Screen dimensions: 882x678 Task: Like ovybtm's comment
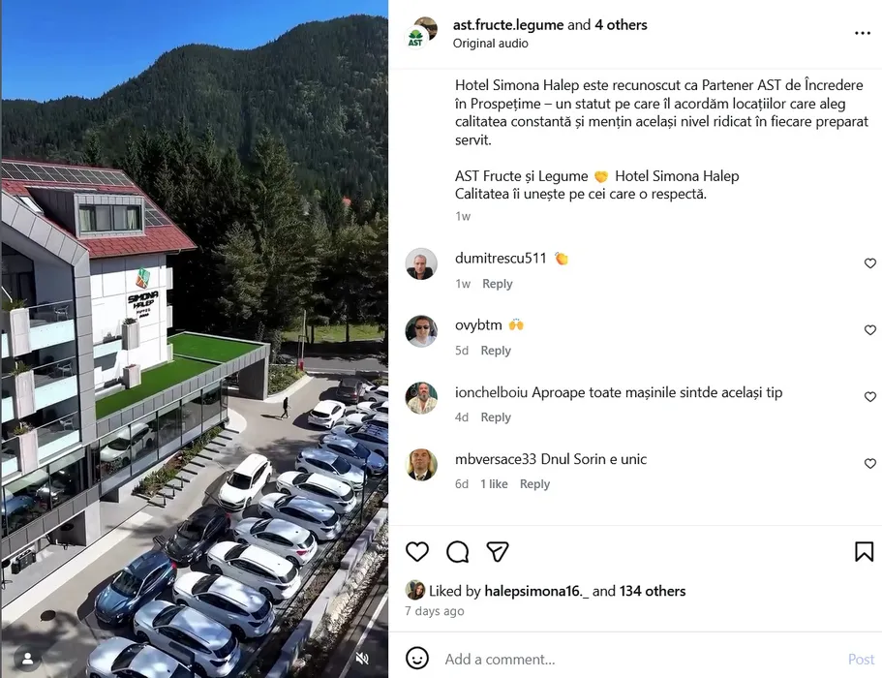tap(870, 329)
